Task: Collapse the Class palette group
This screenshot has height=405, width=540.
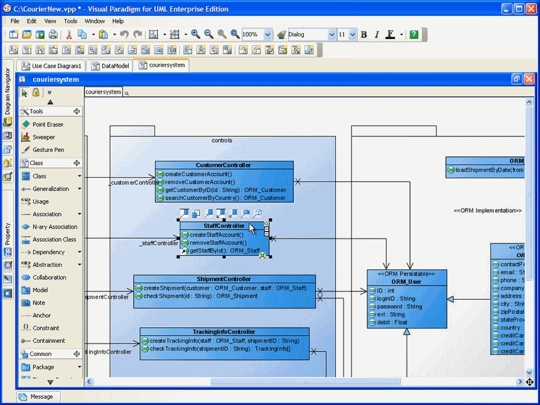Action: tap(77, 163)
